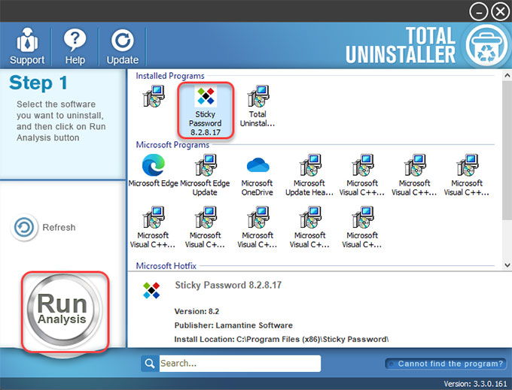Open the 'Cannot find the program?' link
Image resolution: width=512 pixels, height=390 pixels.
pyautogui.click(x=446, y=364)
